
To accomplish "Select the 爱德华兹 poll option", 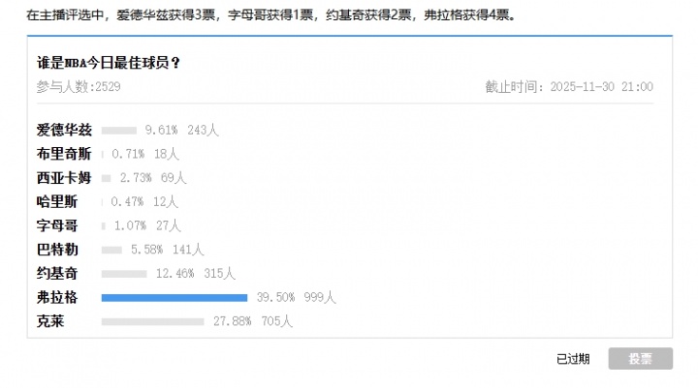I will pyautogui.click(x=65, y=130).
